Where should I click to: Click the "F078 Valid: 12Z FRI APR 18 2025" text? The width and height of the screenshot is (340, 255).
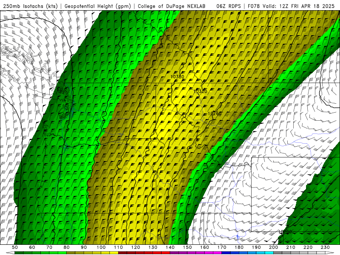click(291, 6)
